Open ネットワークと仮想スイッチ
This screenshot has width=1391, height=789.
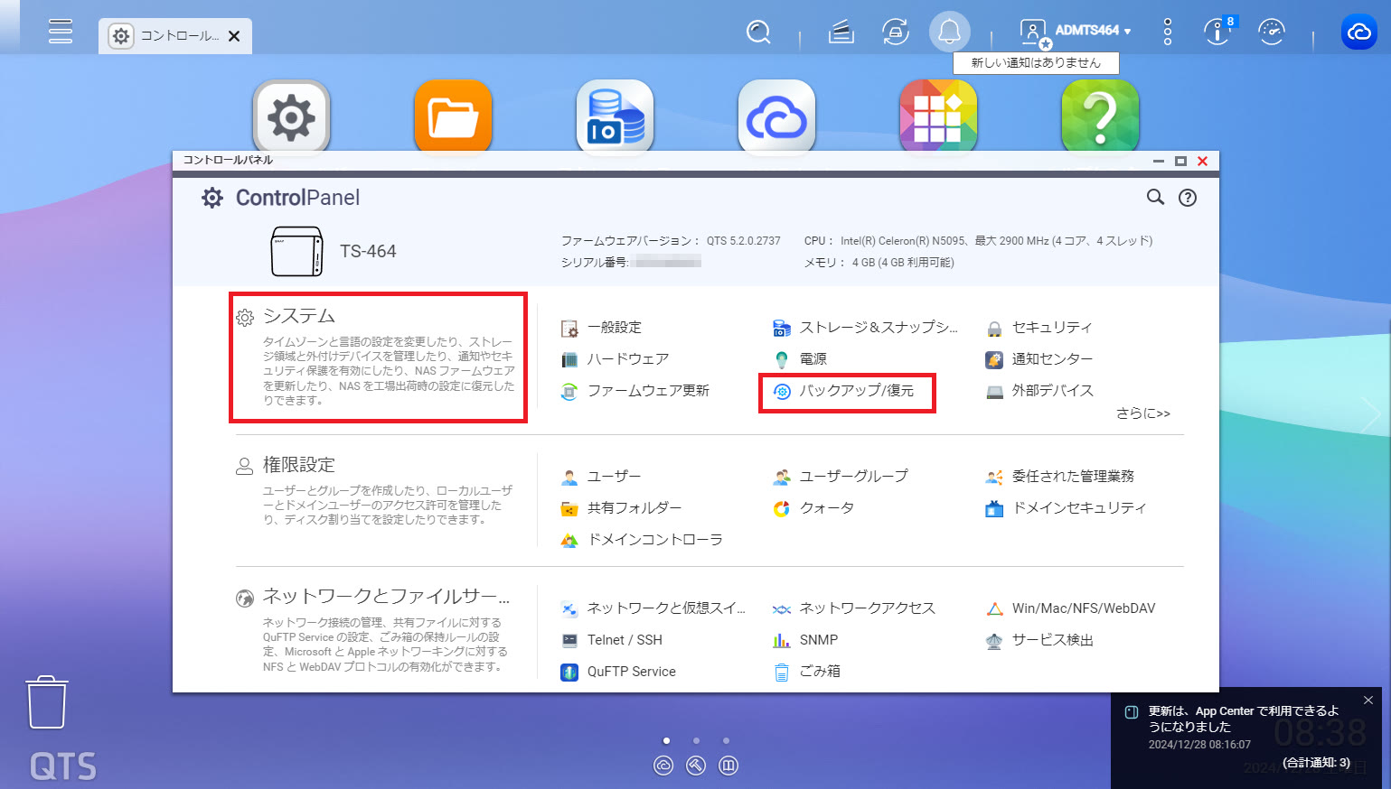(x=654, y=608)
